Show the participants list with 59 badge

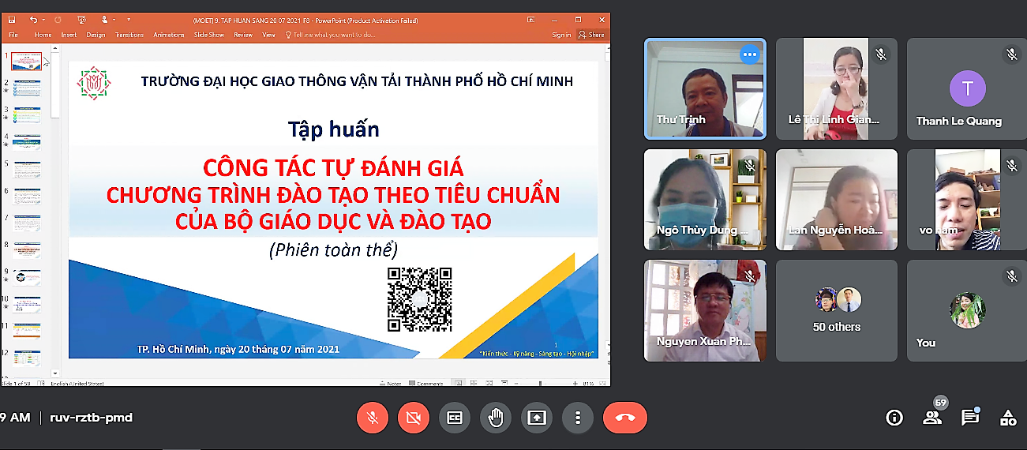coord(932,418)
